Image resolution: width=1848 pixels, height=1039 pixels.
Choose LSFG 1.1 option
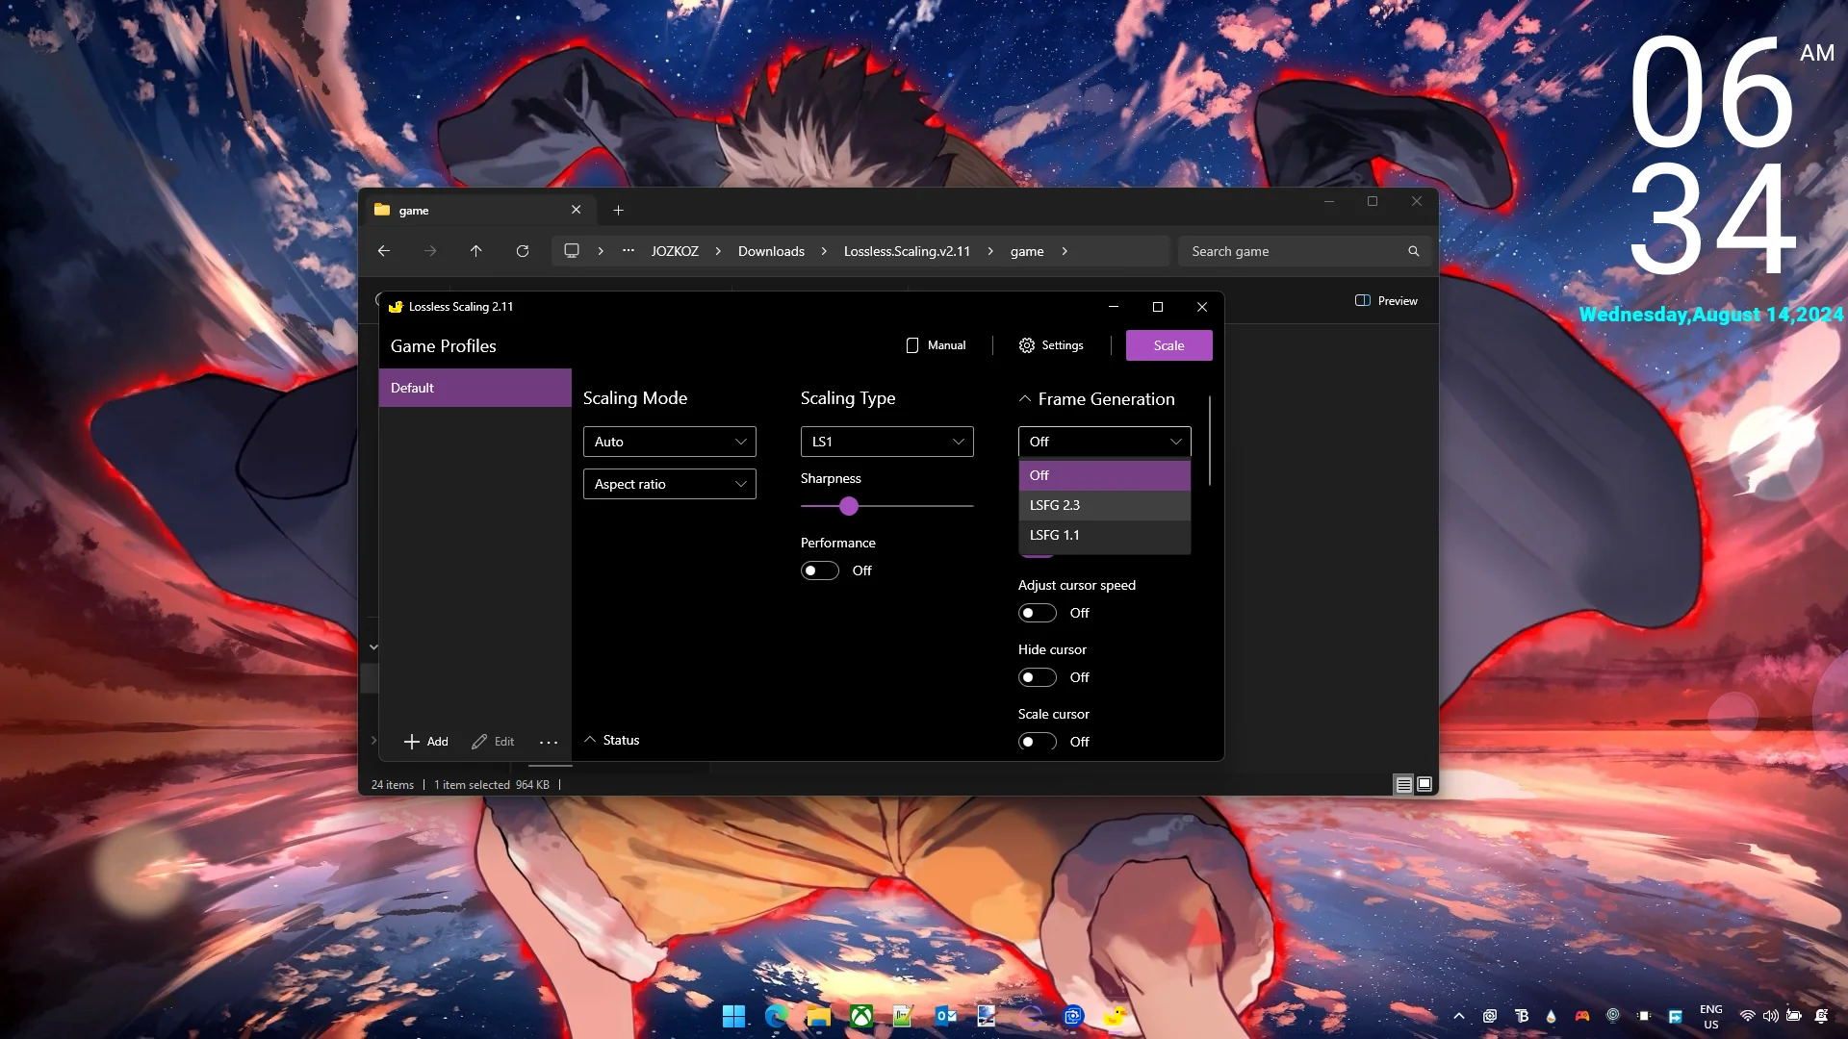[x=1104, y=535]
